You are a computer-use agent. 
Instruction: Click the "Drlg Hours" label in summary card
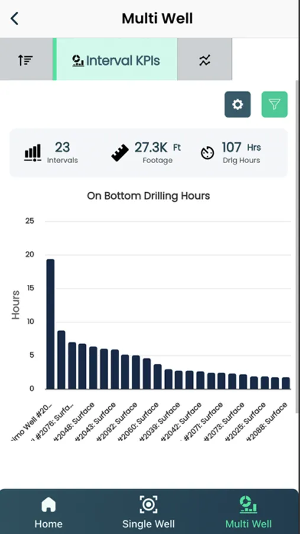[241, 160]
